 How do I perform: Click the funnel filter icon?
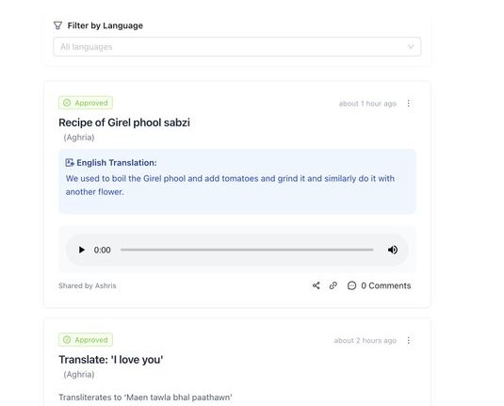(57, 25)
